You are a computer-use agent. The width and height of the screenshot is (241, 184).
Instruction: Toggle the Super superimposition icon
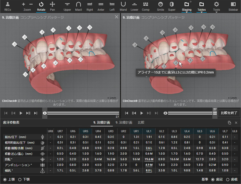[172, 6]
